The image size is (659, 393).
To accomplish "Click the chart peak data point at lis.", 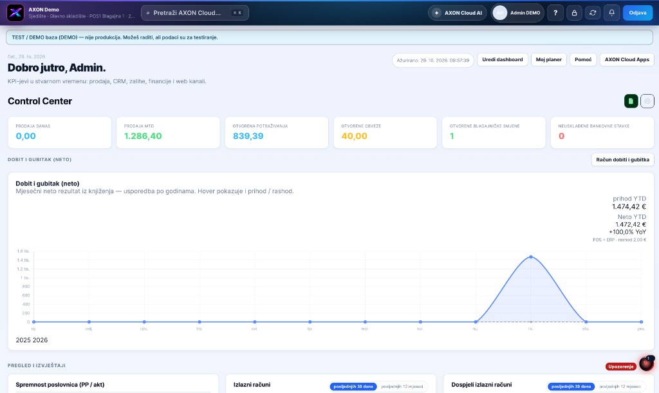I will coord(531,256).
